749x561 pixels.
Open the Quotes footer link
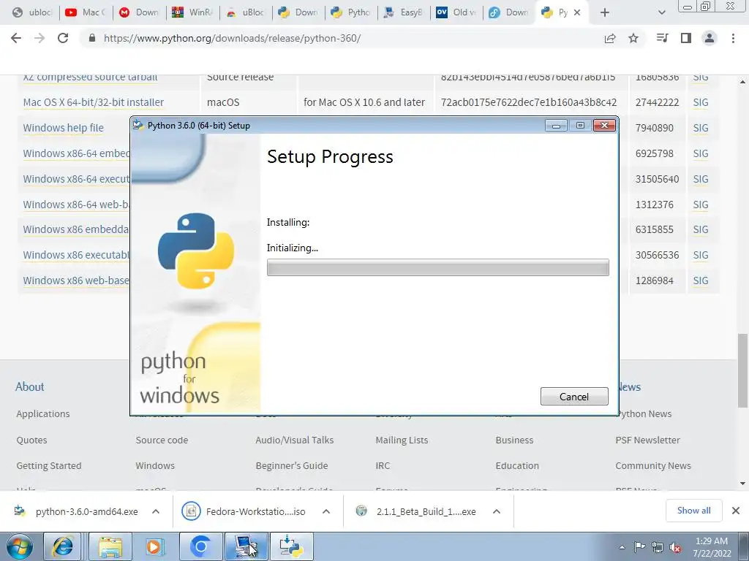point(31,440)
